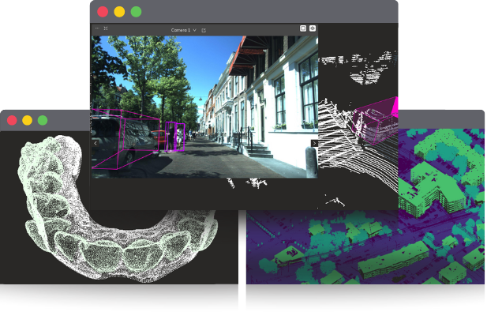Open the Camera 1 dropdown
Viewport: 487px width, 312px height.
184,30
